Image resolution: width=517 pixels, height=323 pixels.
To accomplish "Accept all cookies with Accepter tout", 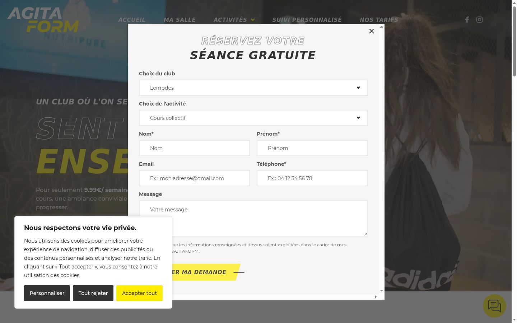I will click(139, 293).
